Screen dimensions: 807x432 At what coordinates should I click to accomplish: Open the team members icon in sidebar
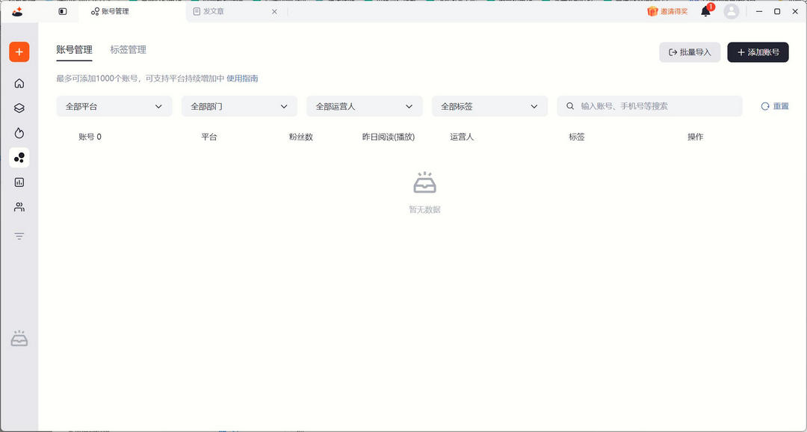[x=18, y=207]
